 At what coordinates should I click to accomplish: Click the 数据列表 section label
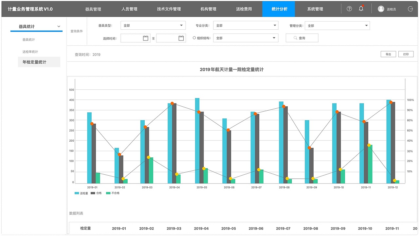(x=76, y=213)
